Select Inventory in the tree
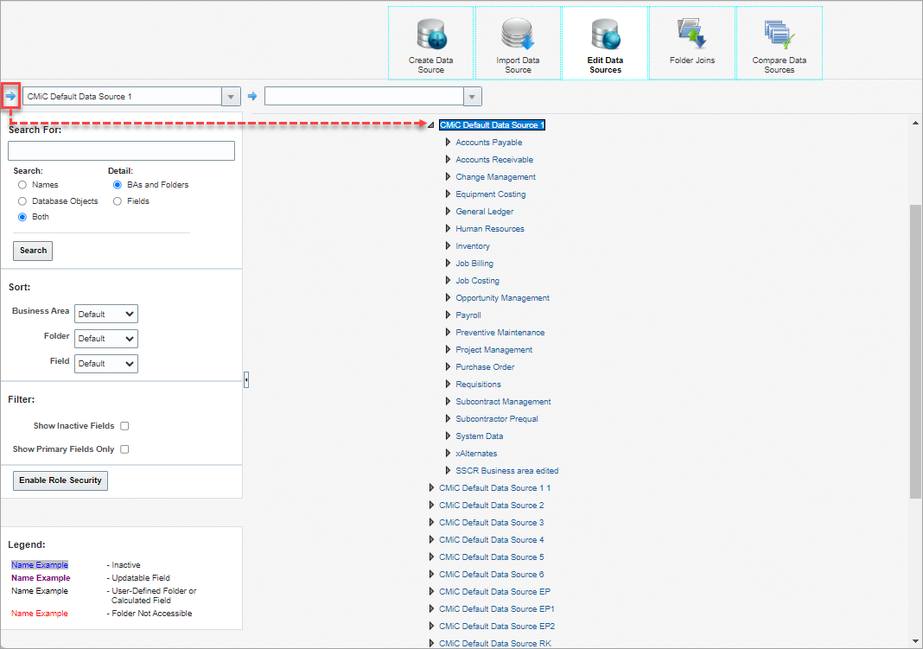Image resolution: width=923 pixels, height=649 pixels. pos(472,246)
